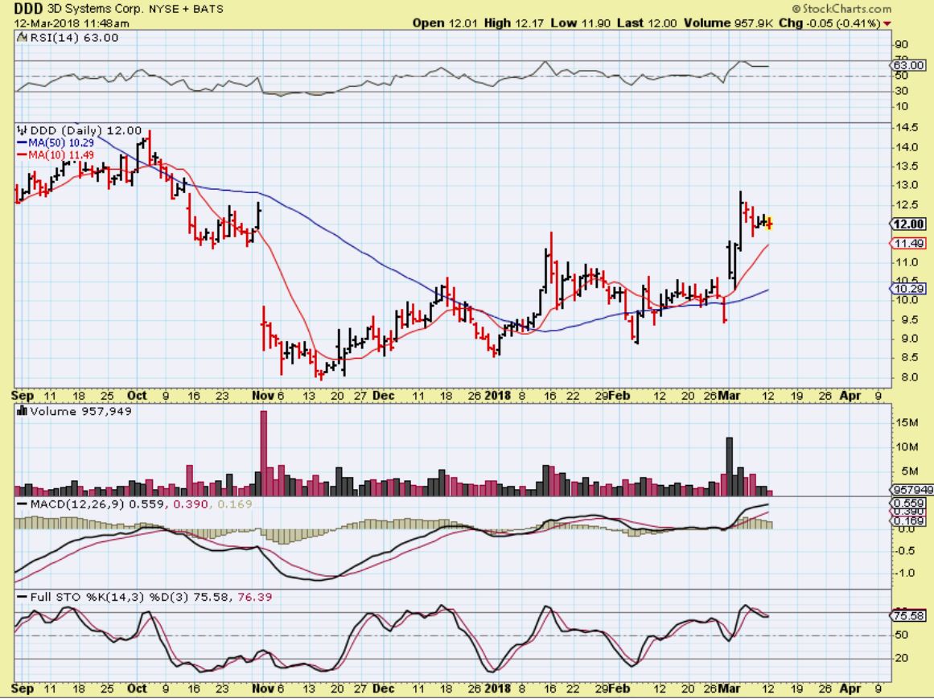The height and width of the screenshot is (699, 934).
Task: Click the 11.49 moving average axis tag
Action: [x=909, y=244]
